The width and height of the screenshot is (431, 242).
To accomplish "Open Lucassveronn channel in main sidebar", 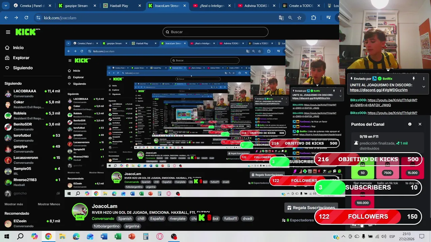I will (x=32, y=160).
